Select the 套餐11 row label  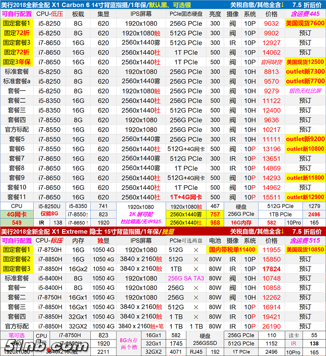click(16, 197)
